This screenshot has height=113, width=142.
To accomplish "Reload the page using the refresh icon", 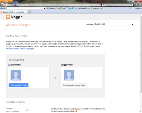I will point(100,5).
